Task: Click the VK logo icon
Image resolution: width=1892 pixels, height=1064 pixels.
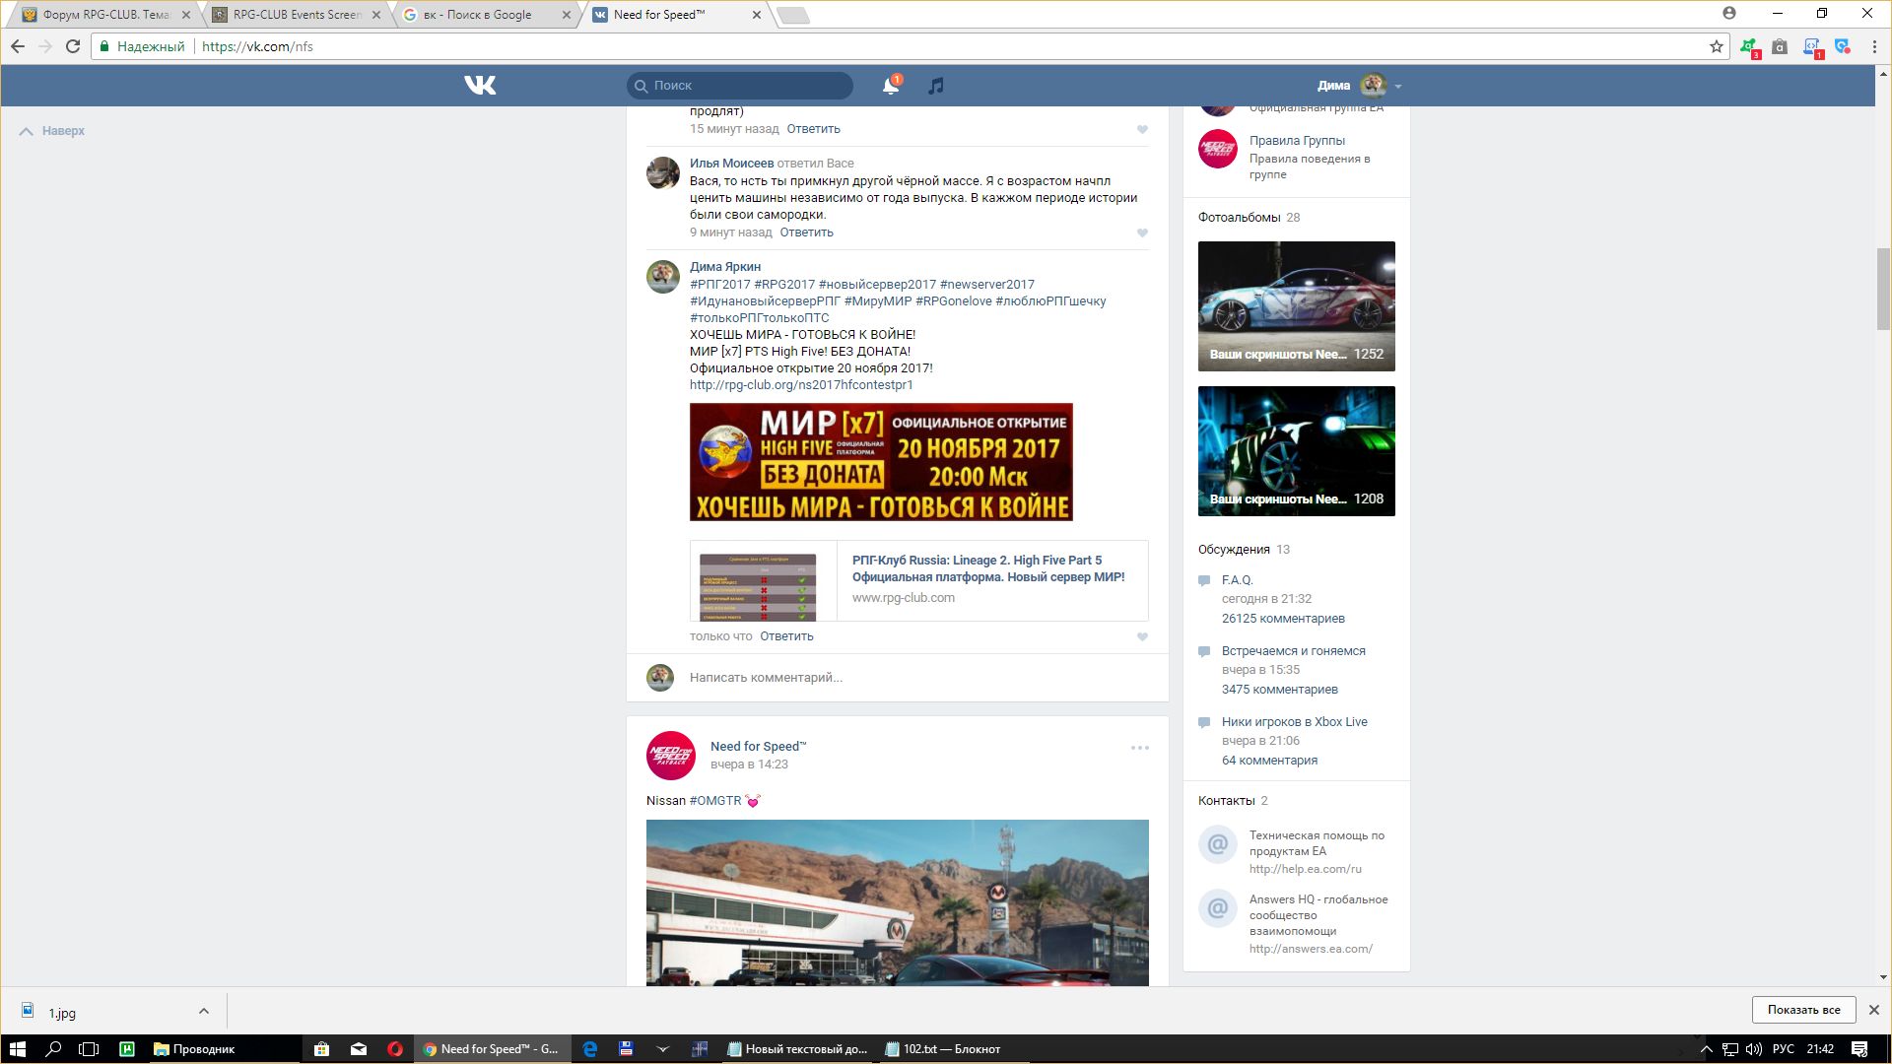Action: pyautogui.click(x=480, y=86)
